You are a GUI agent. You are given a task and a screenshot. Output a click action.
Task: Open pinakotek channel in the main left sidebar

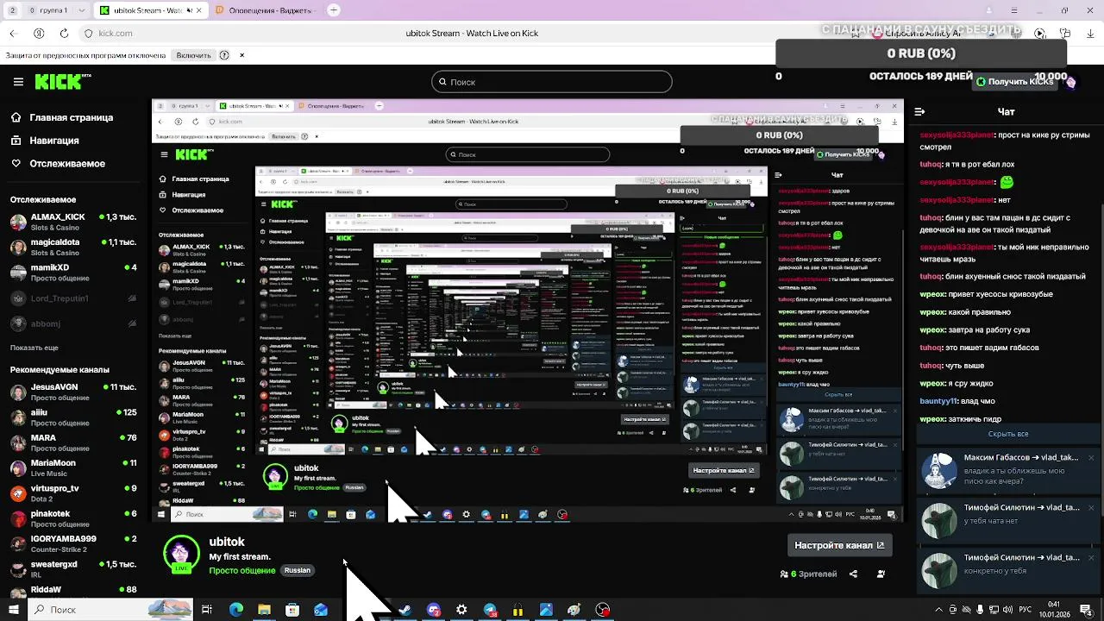pyautogui.click(x=73, y=518)
